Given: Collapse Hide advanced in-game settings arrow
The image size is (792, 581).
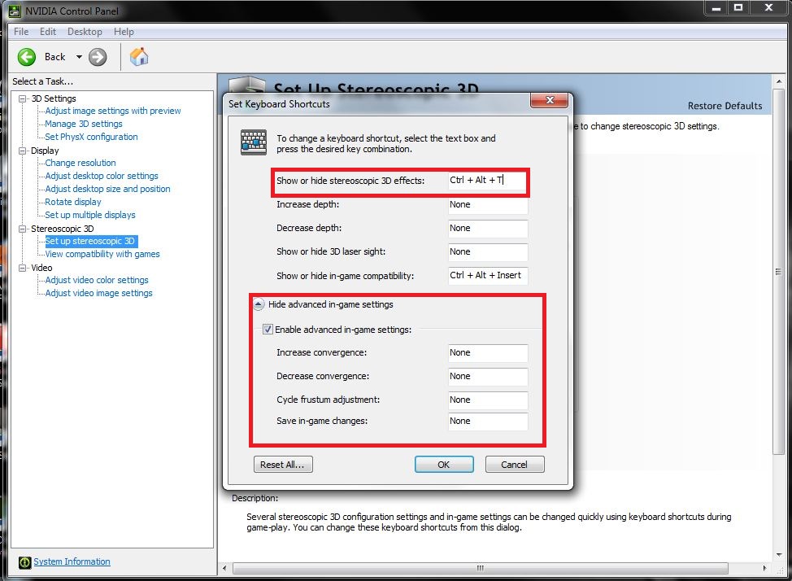Looking at the screenshot, I should point(258,304).
